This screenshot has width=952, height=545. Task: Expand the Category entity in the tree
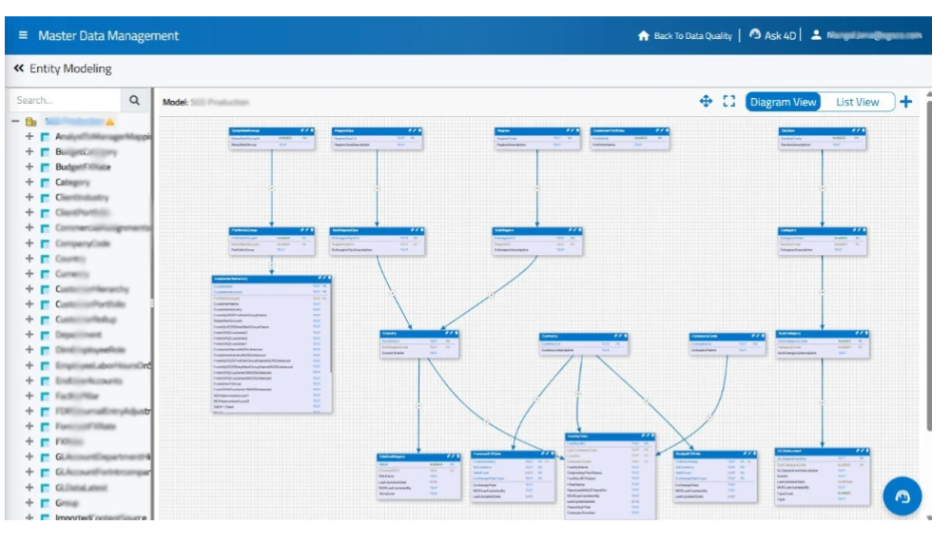pyautogui.click(x=29, y=183)
